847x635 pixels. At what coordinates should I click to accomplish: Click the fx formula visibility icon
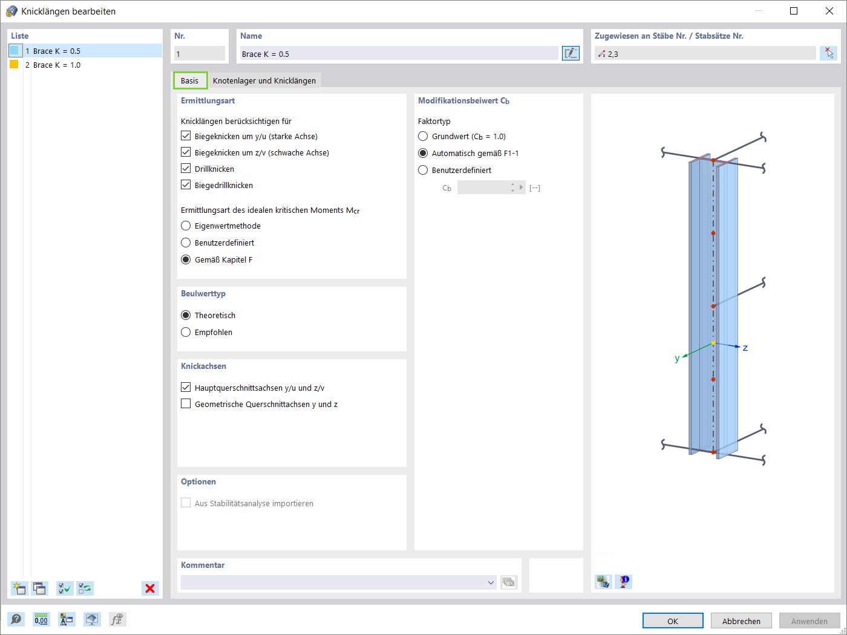(117, 619)
